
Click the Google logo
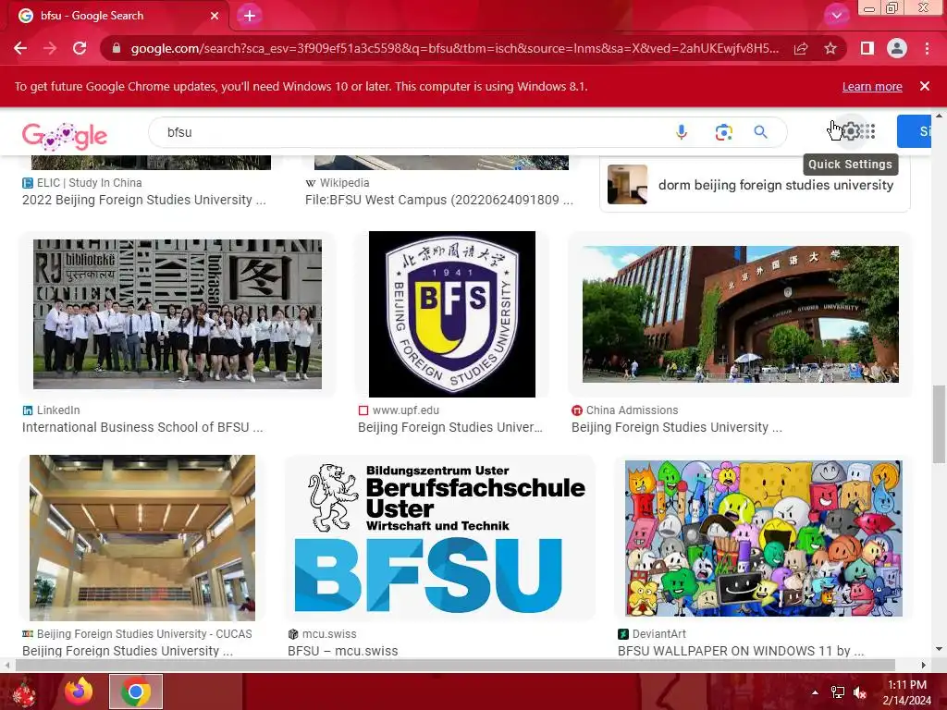pos(65,135)
